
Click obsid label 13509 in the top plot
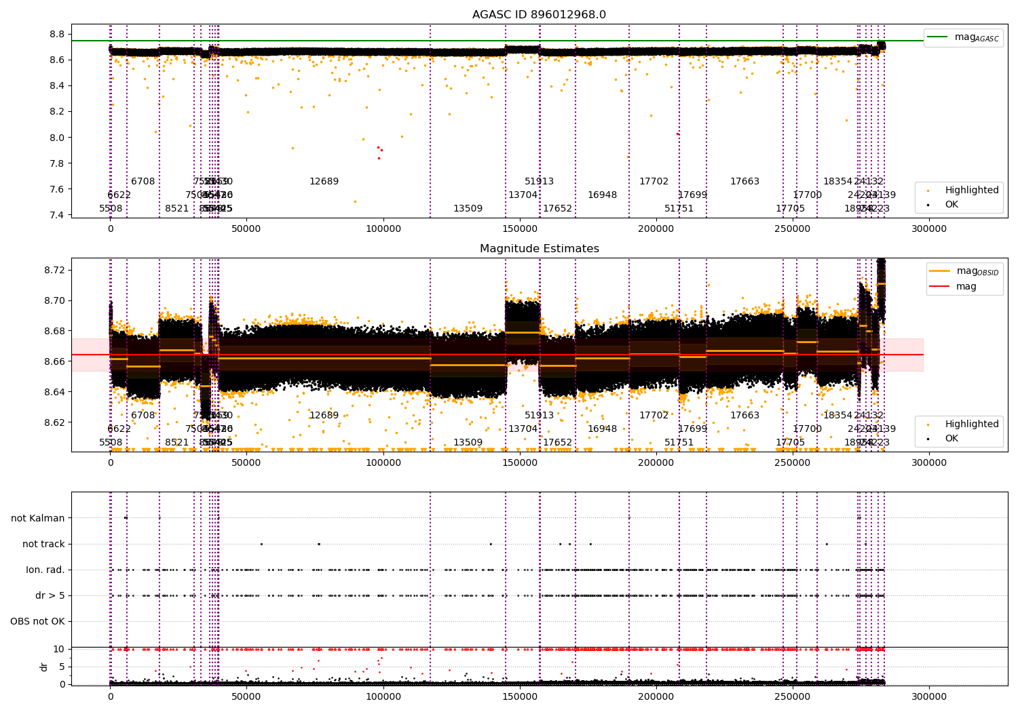click(x=468, y=208)
